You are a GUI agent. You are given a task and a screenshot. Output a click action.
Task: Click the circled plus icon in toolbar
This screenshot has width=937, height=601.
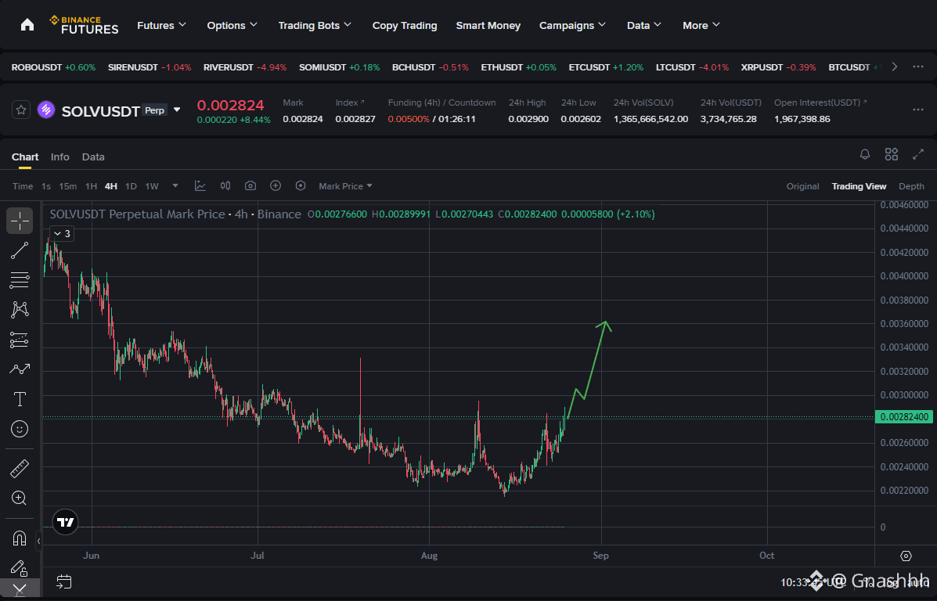276,185
